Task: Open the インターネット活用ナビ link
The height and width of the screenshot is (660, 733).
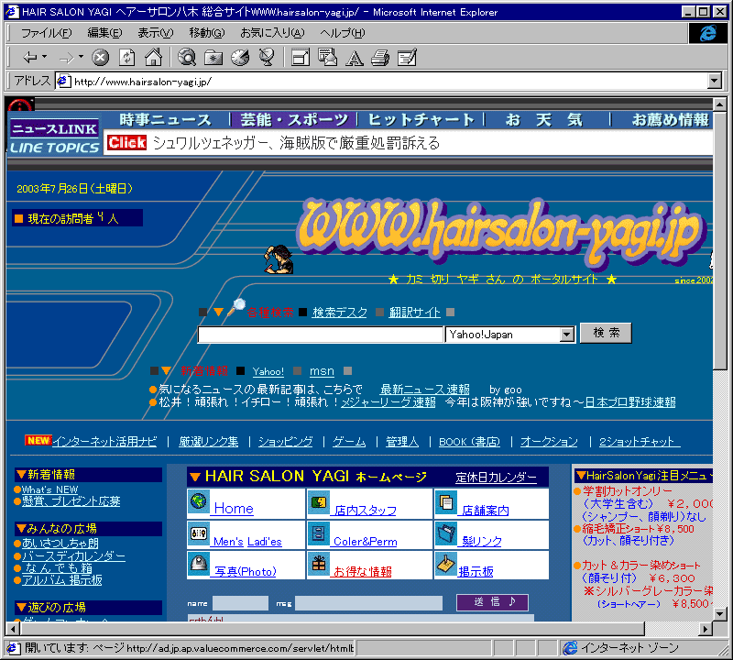Action: pyautogui.click(x=104, y=441)
